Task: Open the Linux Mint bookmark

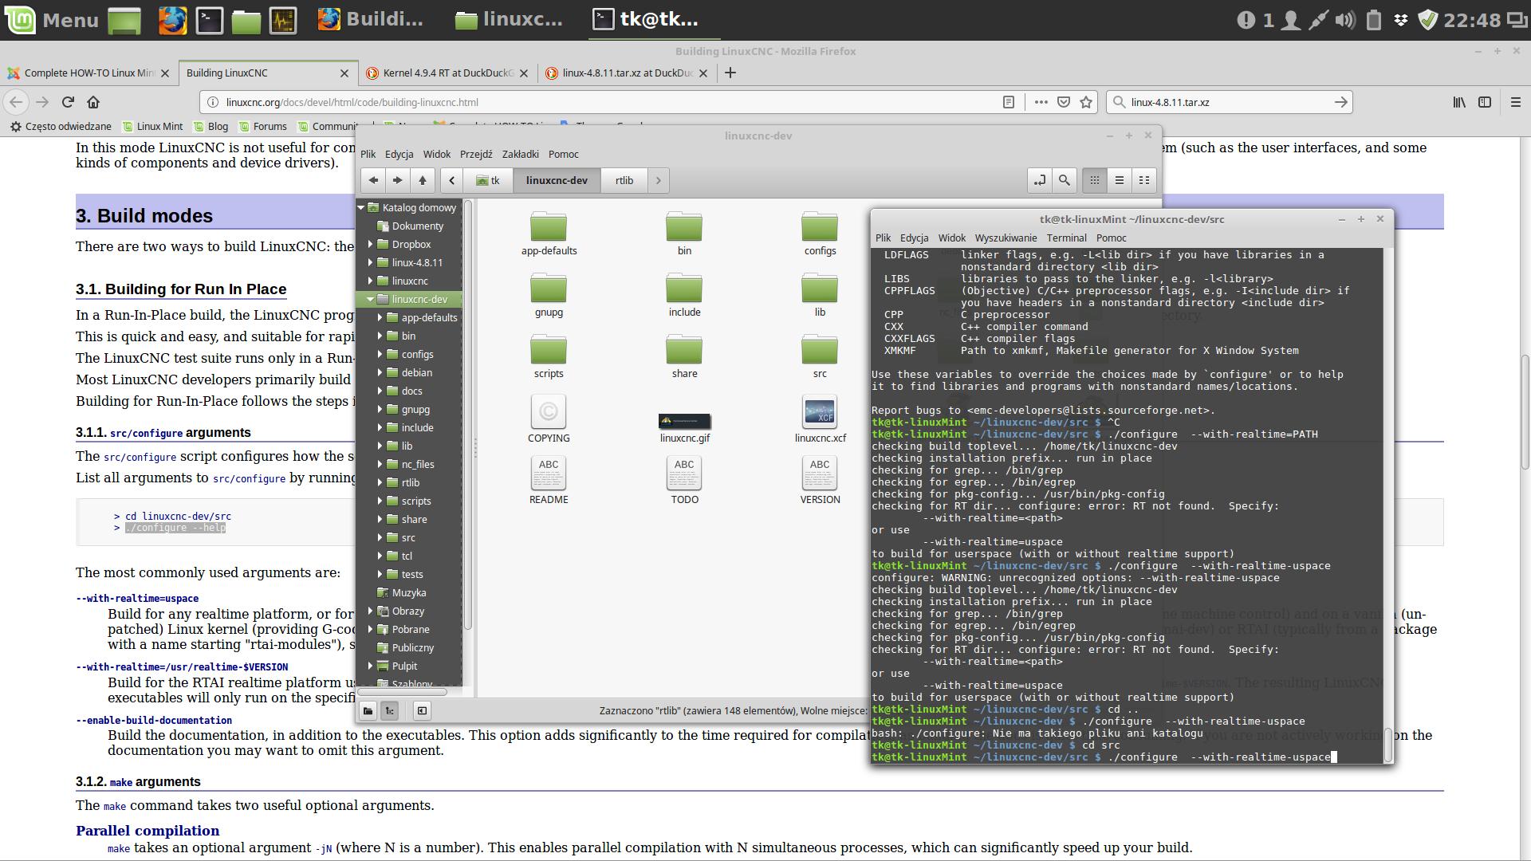Action: (153, 126)
